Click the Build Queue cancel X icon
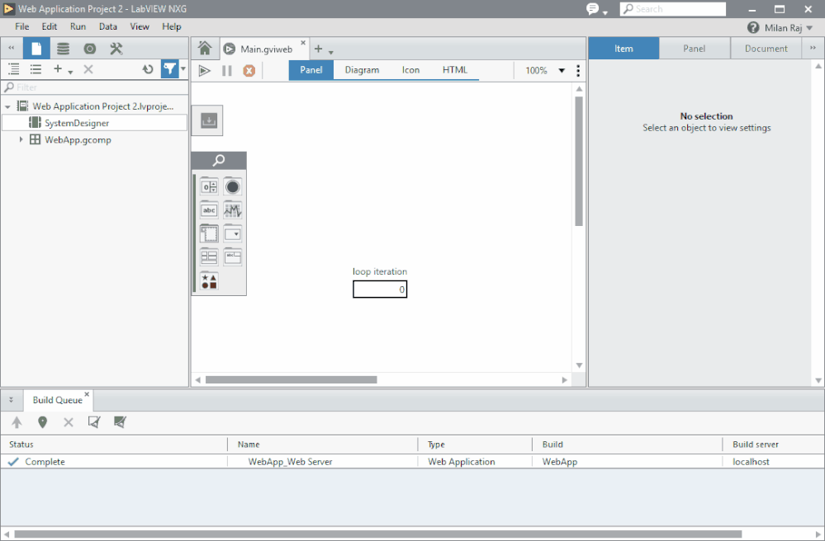Image resolution: width=825 pixels, height=541 pixels. tap(69, 422)
